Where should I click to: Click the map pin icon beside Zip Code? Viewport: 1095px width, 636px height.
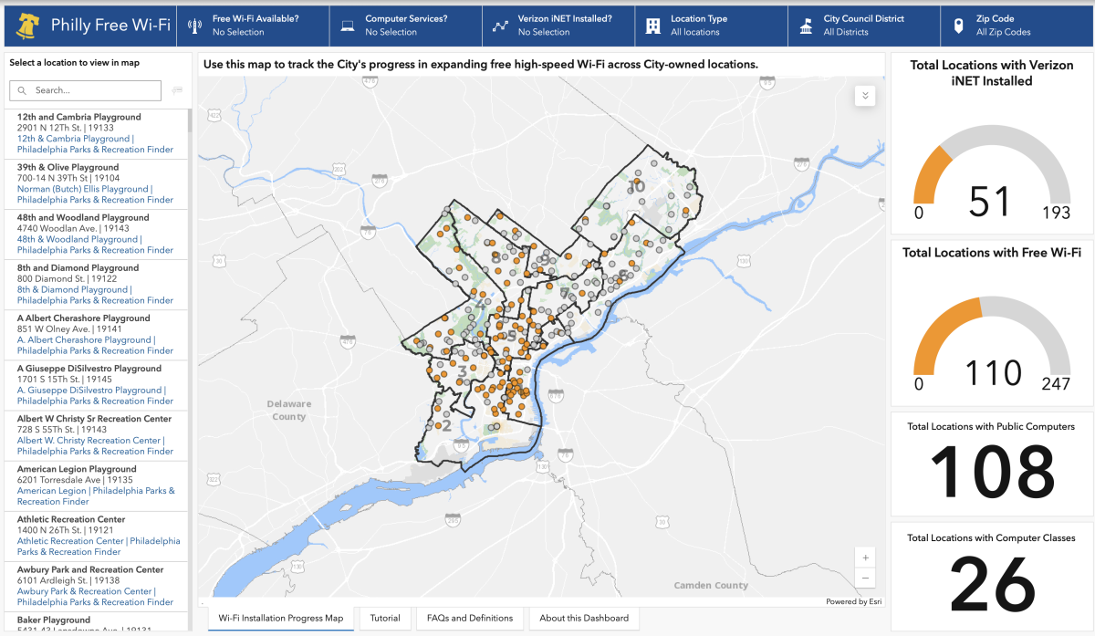(958, 26)
